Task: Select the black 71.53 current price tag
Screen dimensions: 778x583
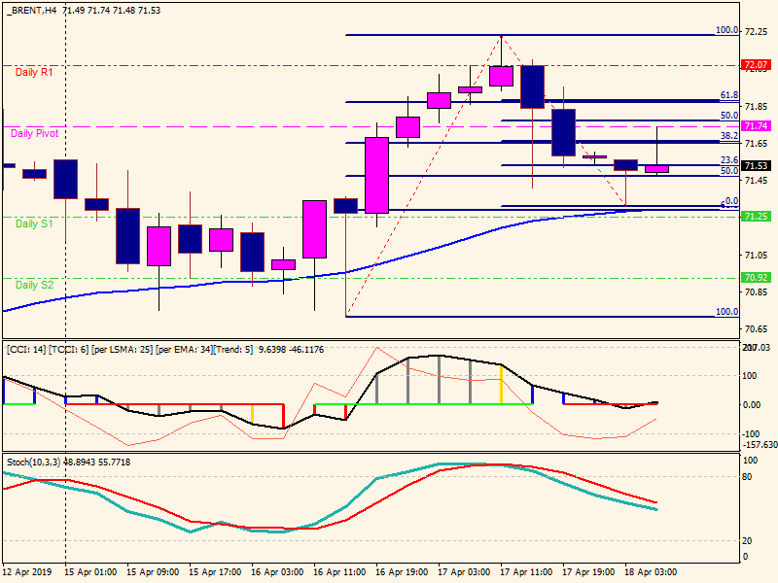Action: (756, 166)
